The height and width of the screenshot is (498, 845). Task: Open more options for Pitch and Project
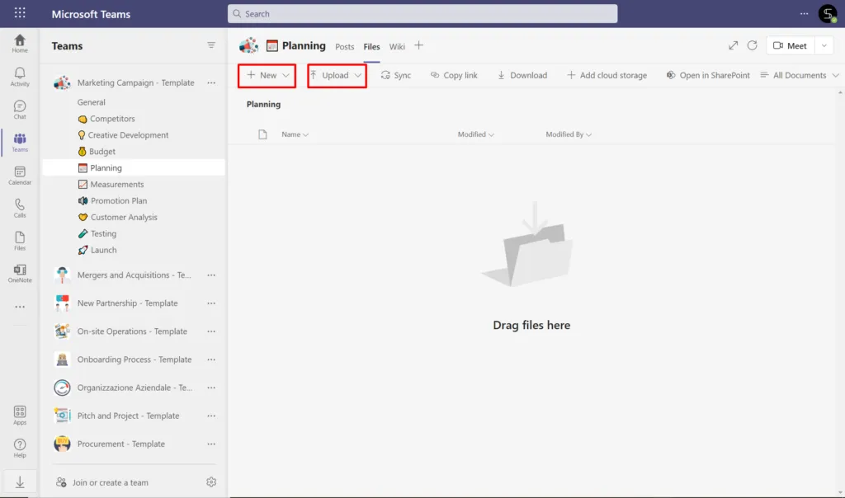tap(211, 416)
